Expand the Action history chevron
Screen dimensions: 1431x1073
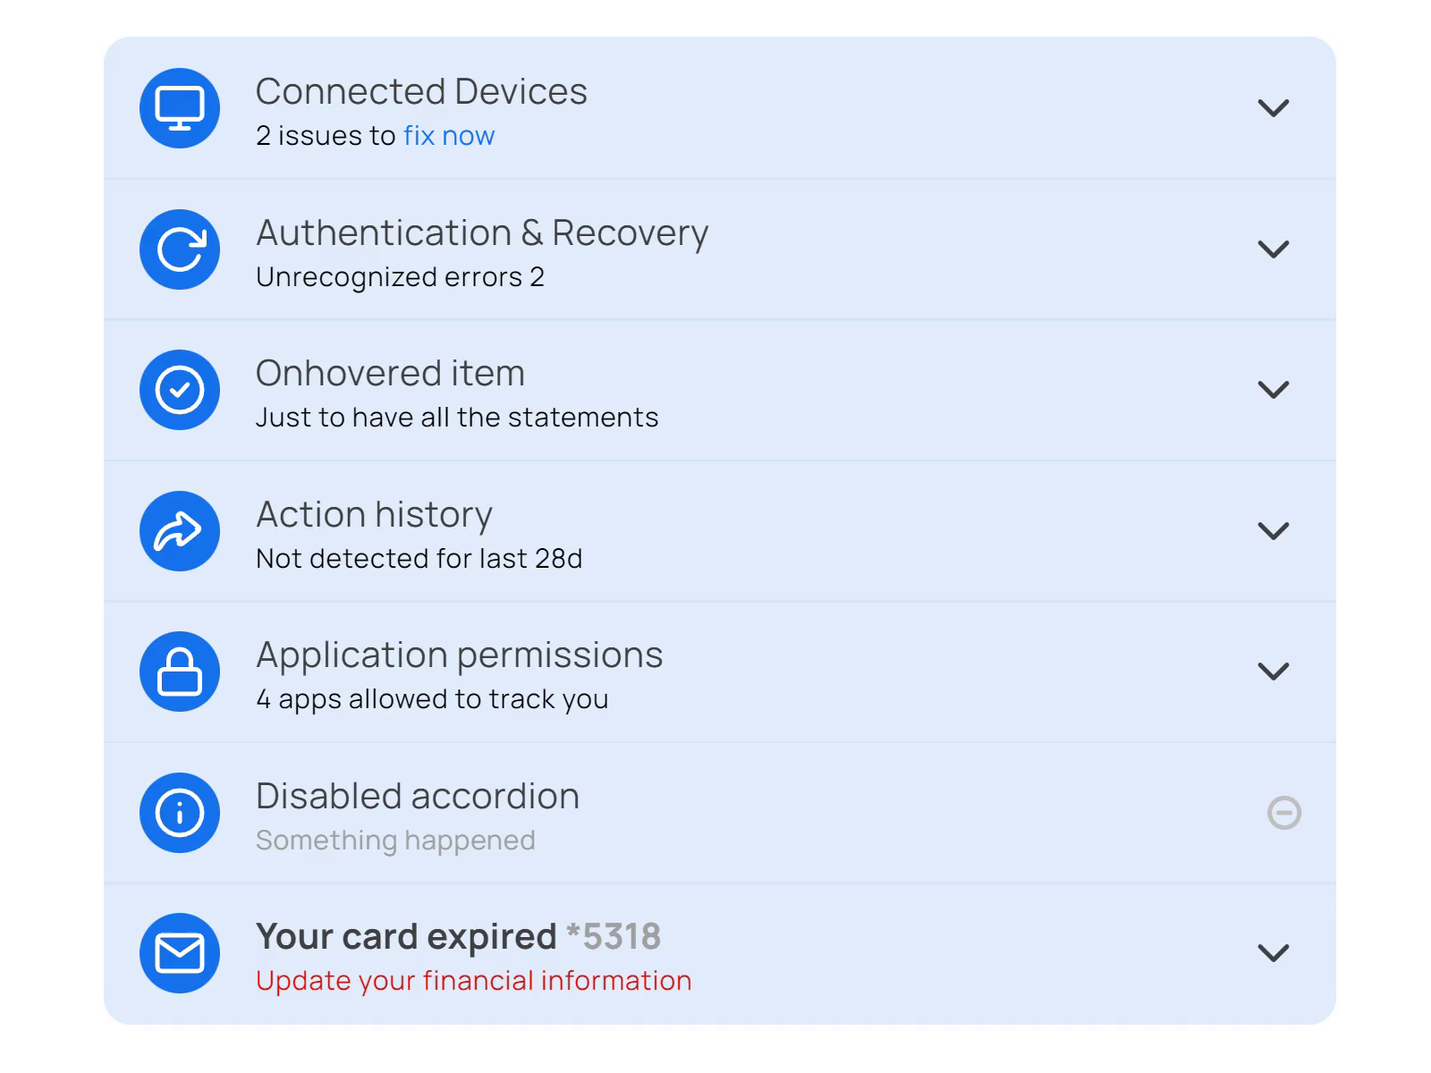tap(1273, 531)
